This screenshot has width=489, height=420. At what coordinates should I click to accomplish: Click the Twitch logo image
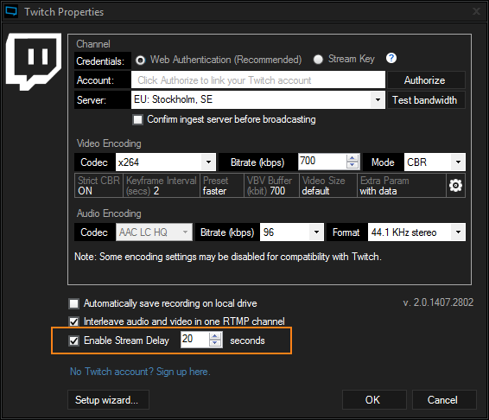34,61
